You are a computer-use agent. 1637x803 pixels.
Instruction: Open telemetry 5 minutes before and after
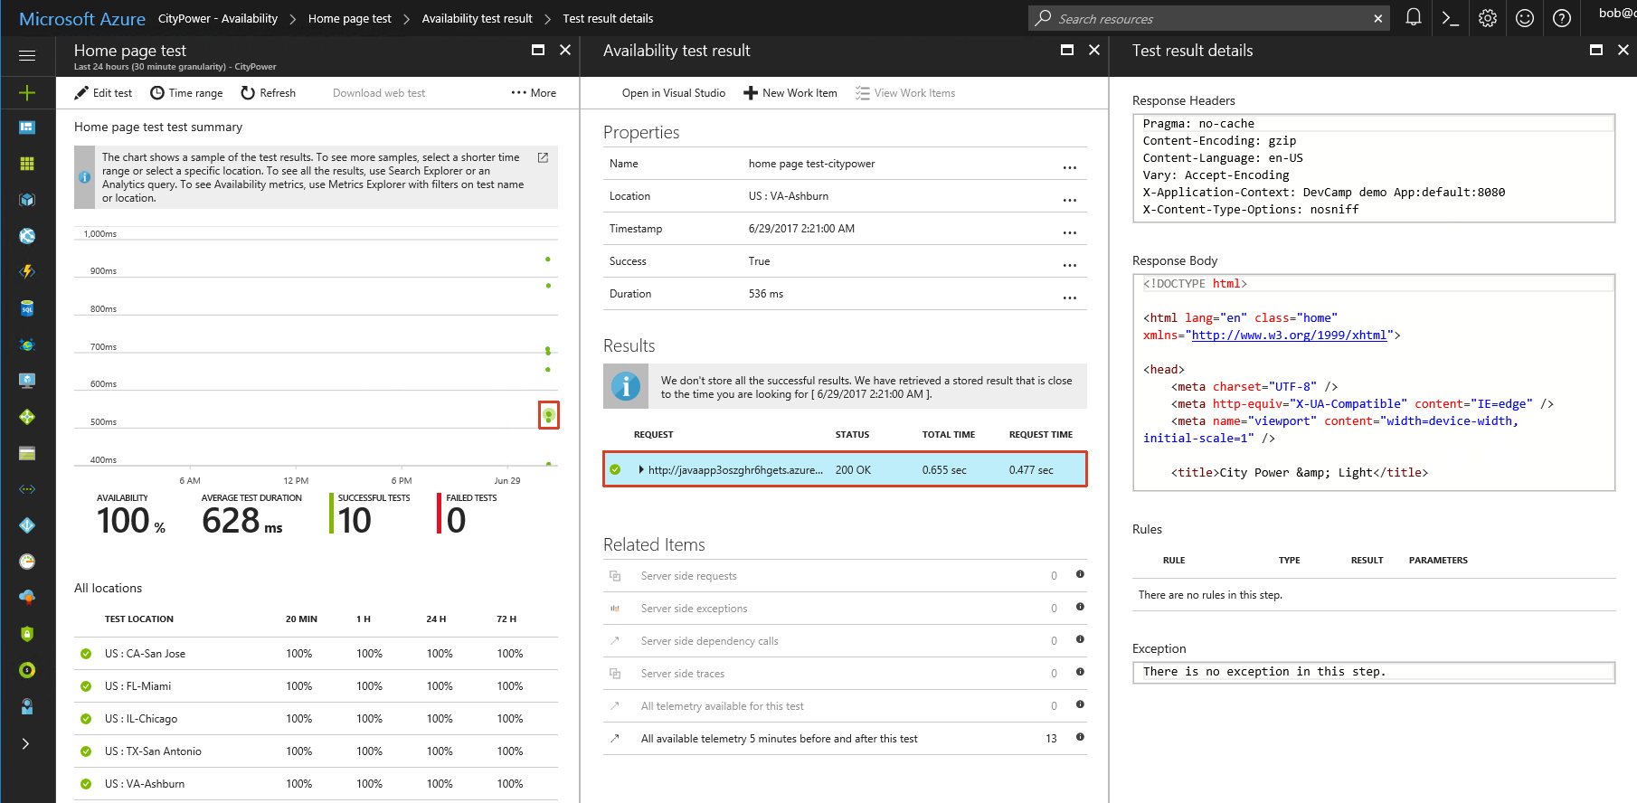coord(845,738)
